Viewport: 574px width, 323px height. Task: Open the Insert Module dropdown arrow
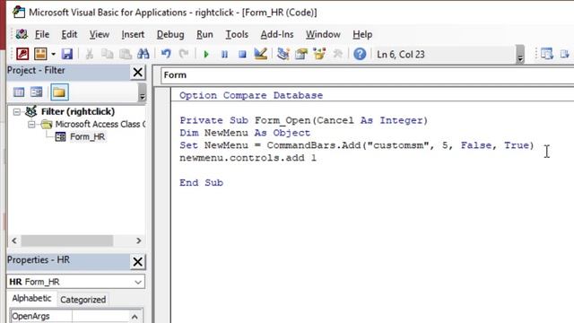[x=53, y=54]
